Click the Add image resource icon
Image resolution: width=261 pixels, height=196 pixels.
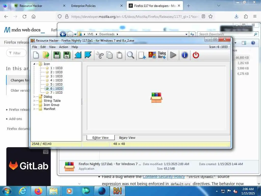(152, 55)
